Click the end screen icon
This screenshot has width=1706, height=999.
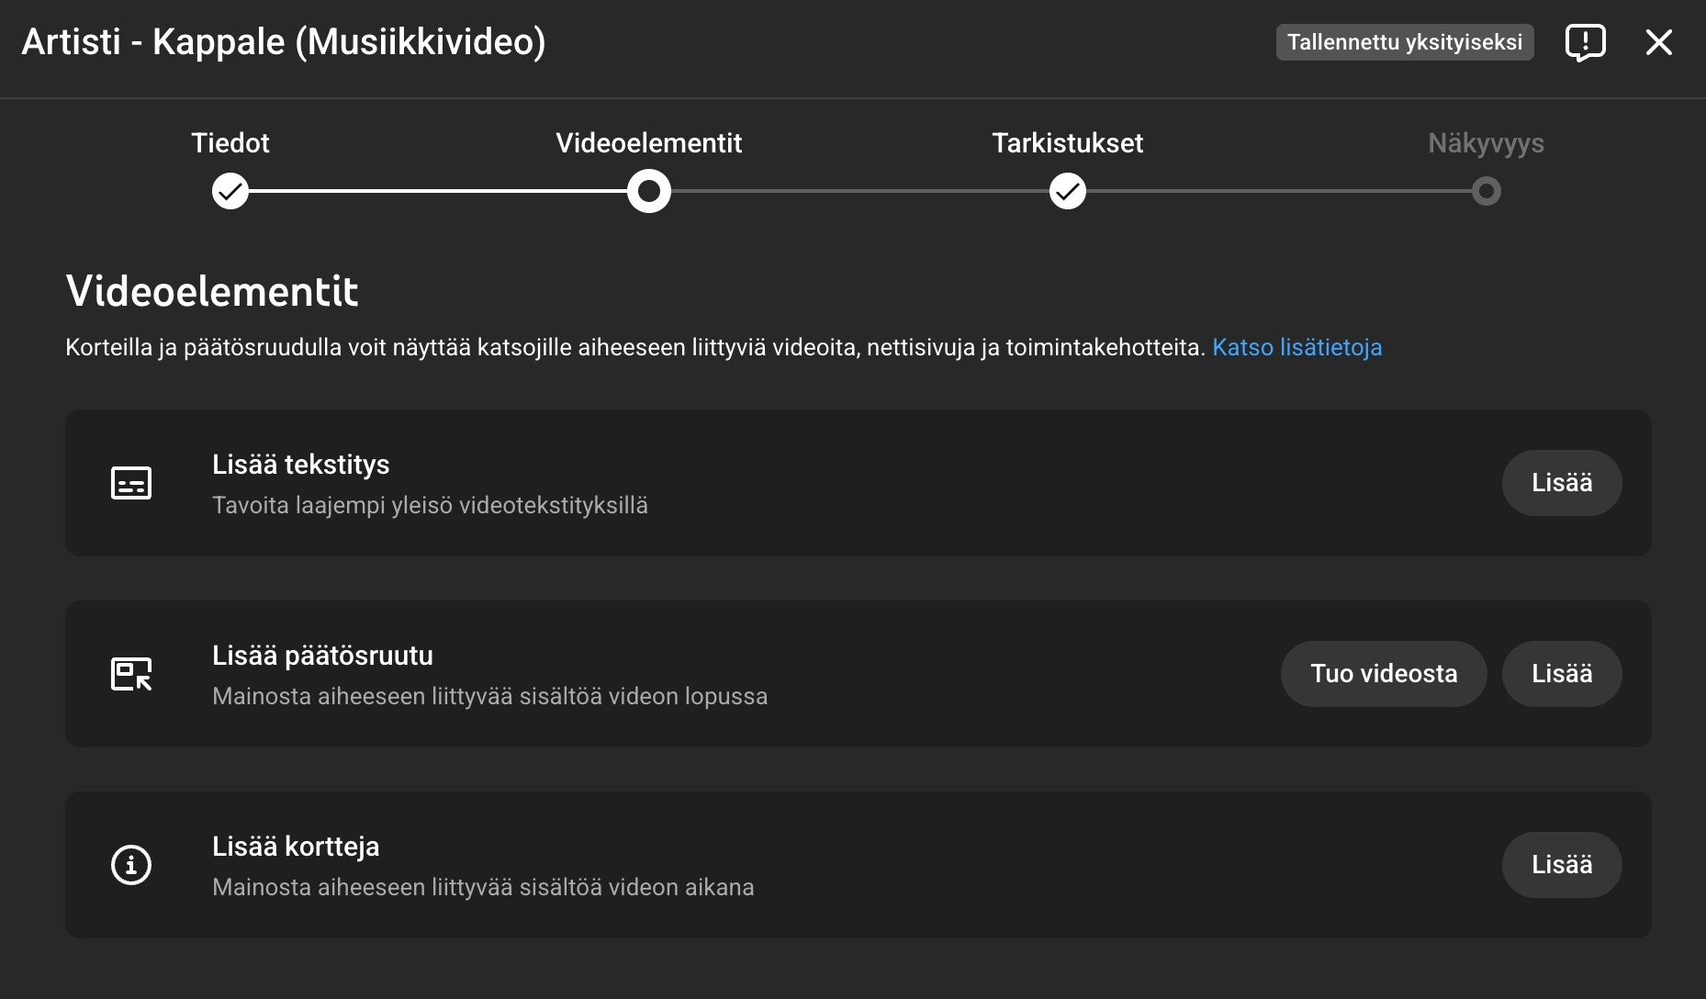pos(131,674)
